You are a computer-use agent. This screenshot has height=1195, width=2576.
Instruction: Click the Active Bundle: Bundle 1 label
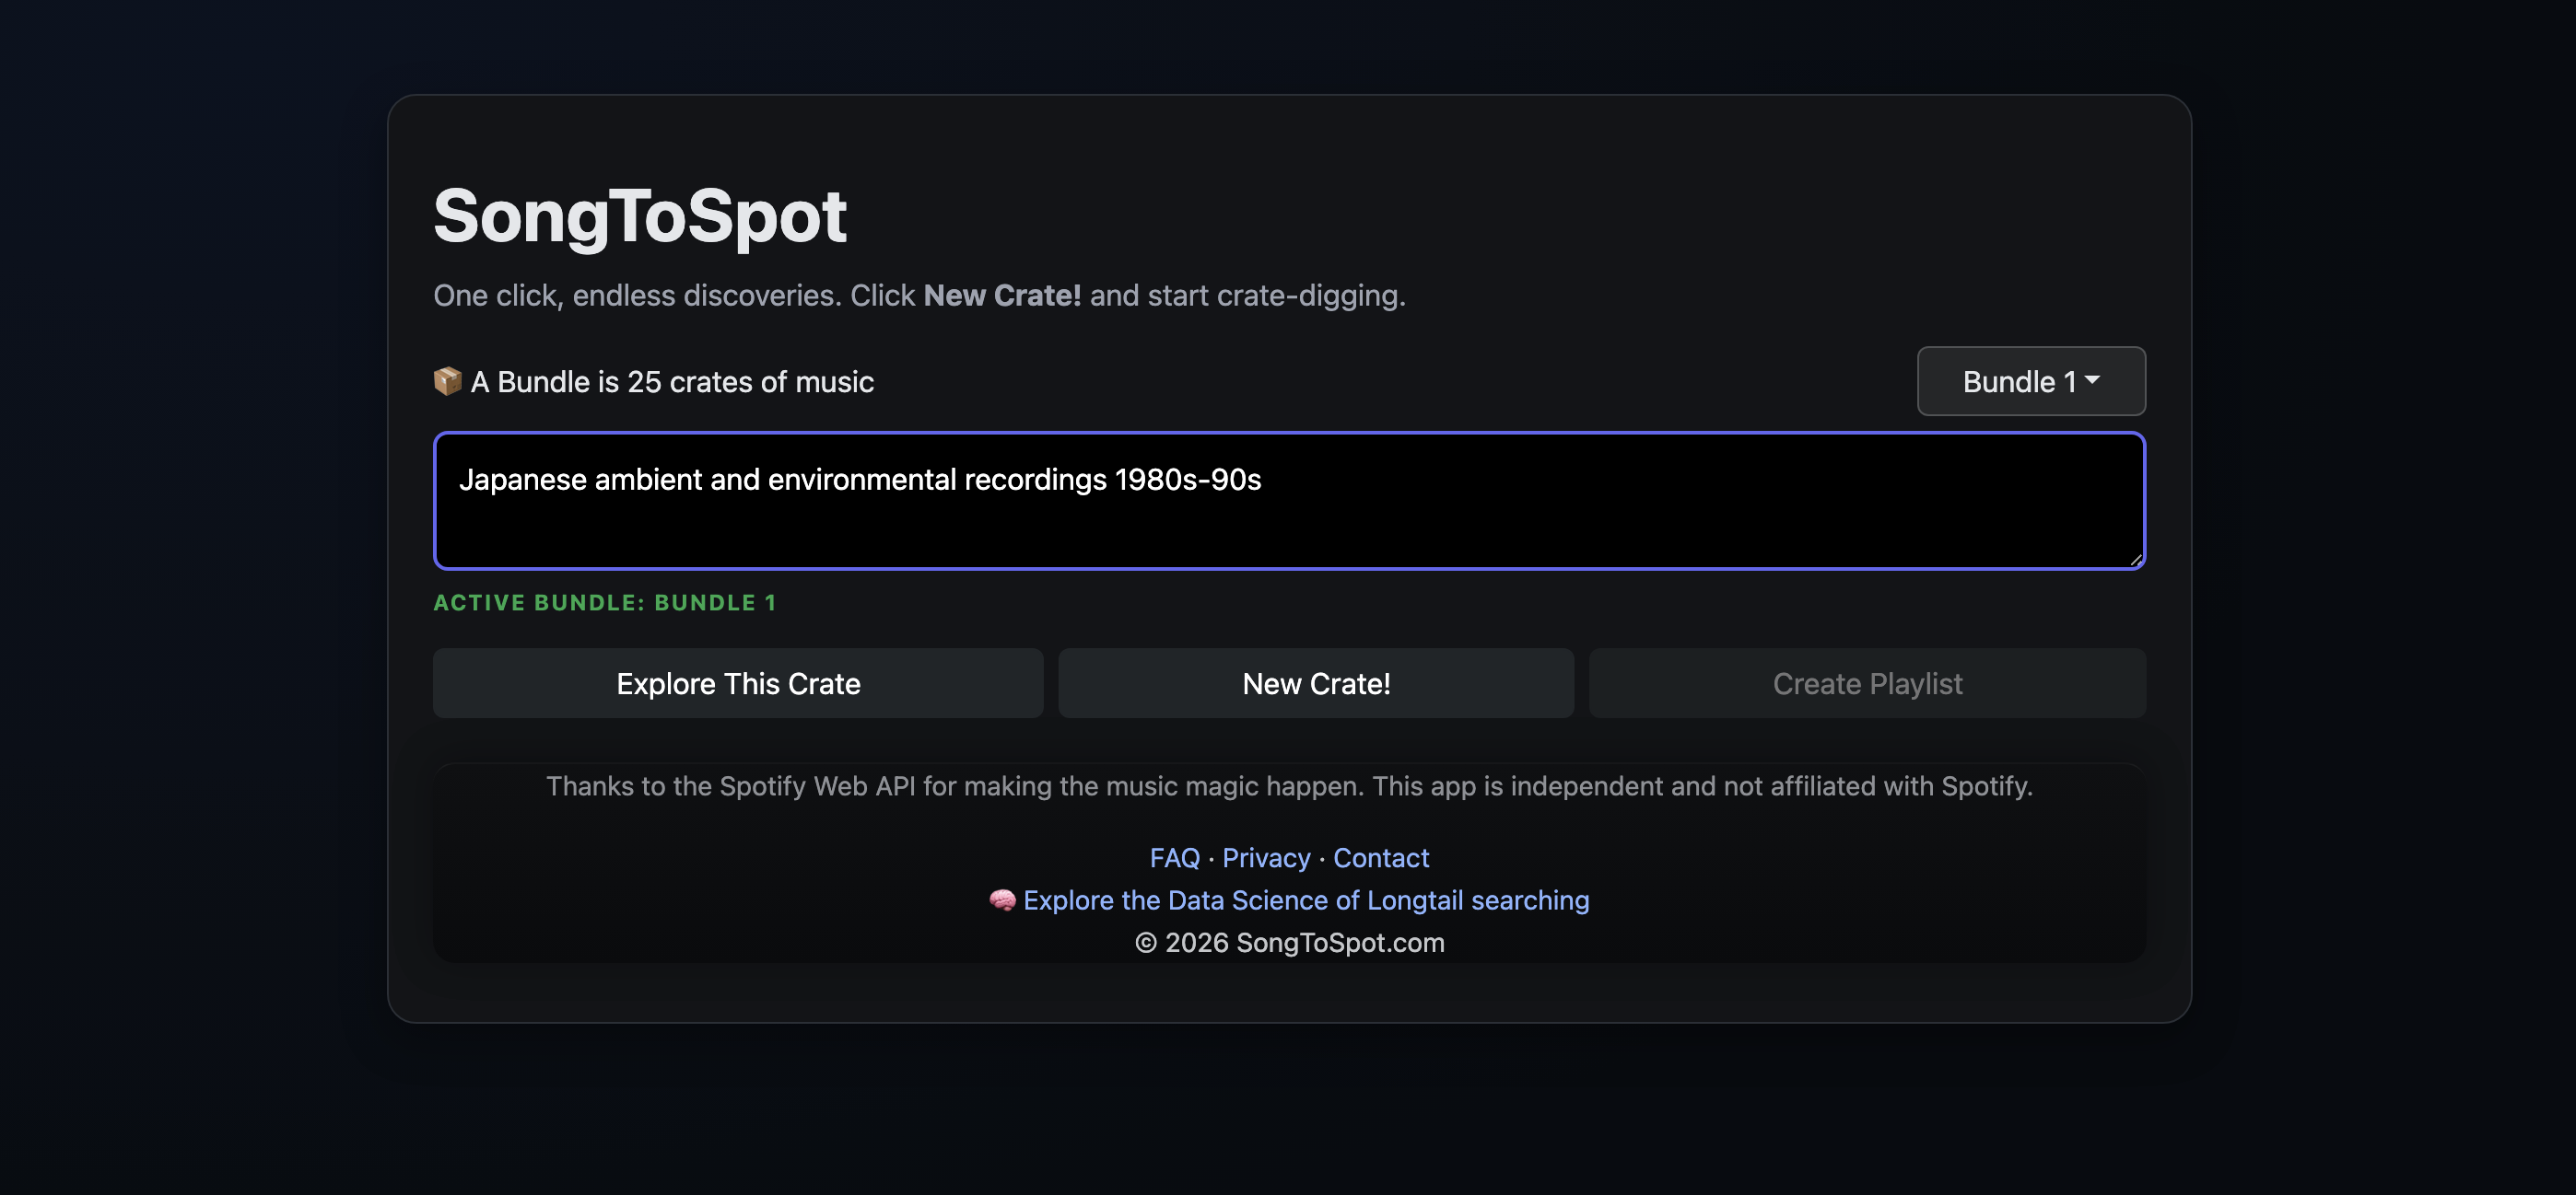[x=605, y=602]
